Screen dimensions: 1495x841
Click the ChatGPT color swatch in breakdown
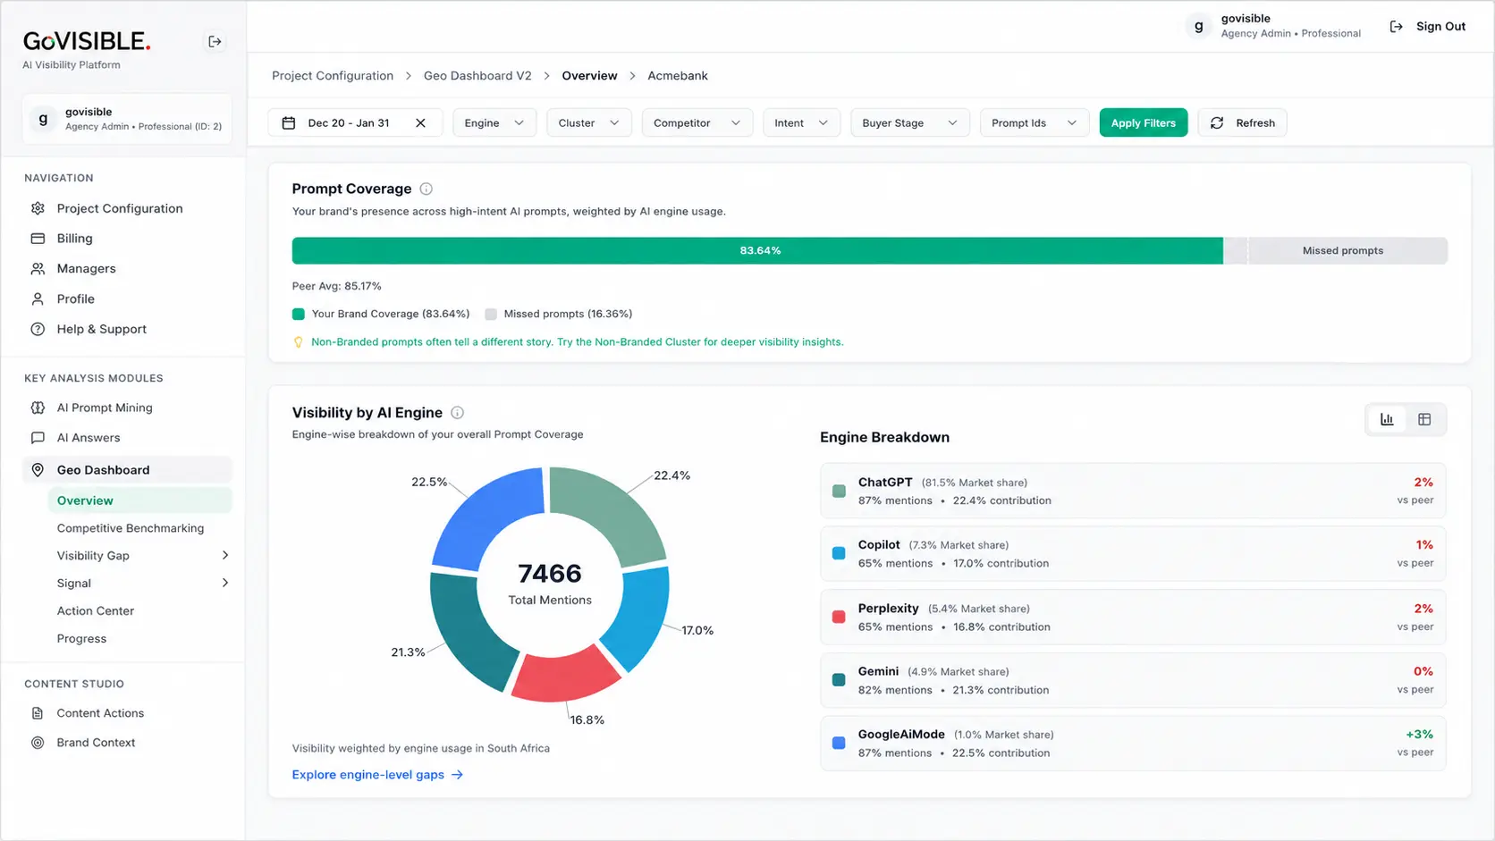pos(839,492)
